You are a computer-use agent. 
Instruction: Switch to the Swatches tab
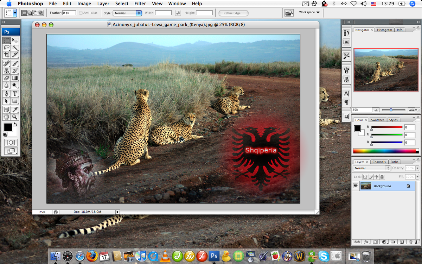(x=378, y=120)
